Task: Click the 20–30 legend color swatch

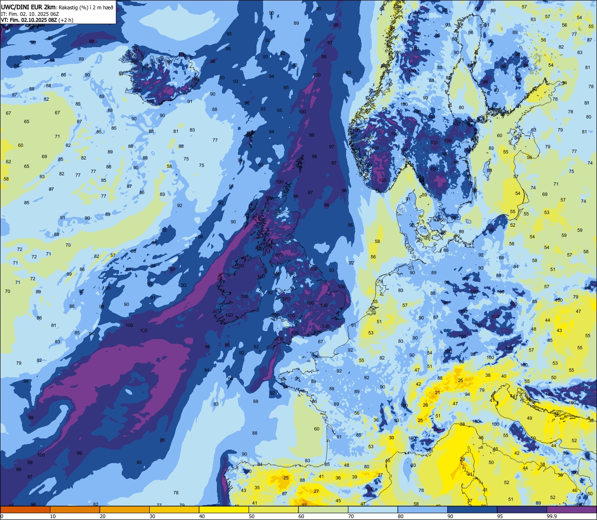Action: point(125,510)
